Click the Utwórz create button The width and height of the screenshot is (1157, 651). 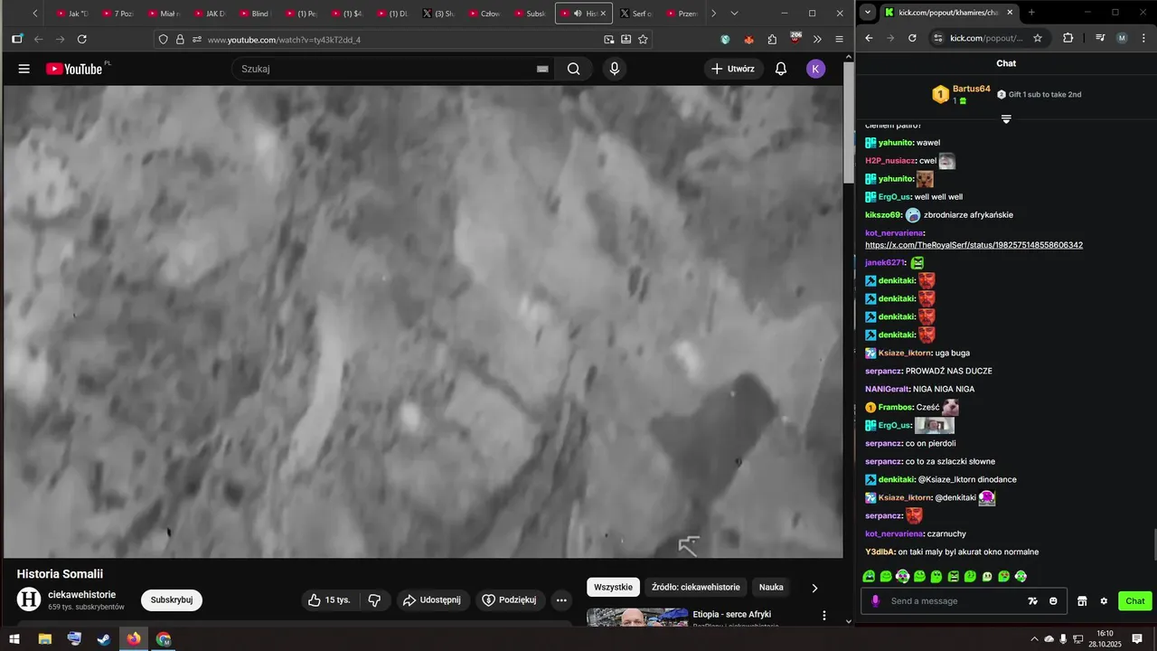tap(733, 69)
